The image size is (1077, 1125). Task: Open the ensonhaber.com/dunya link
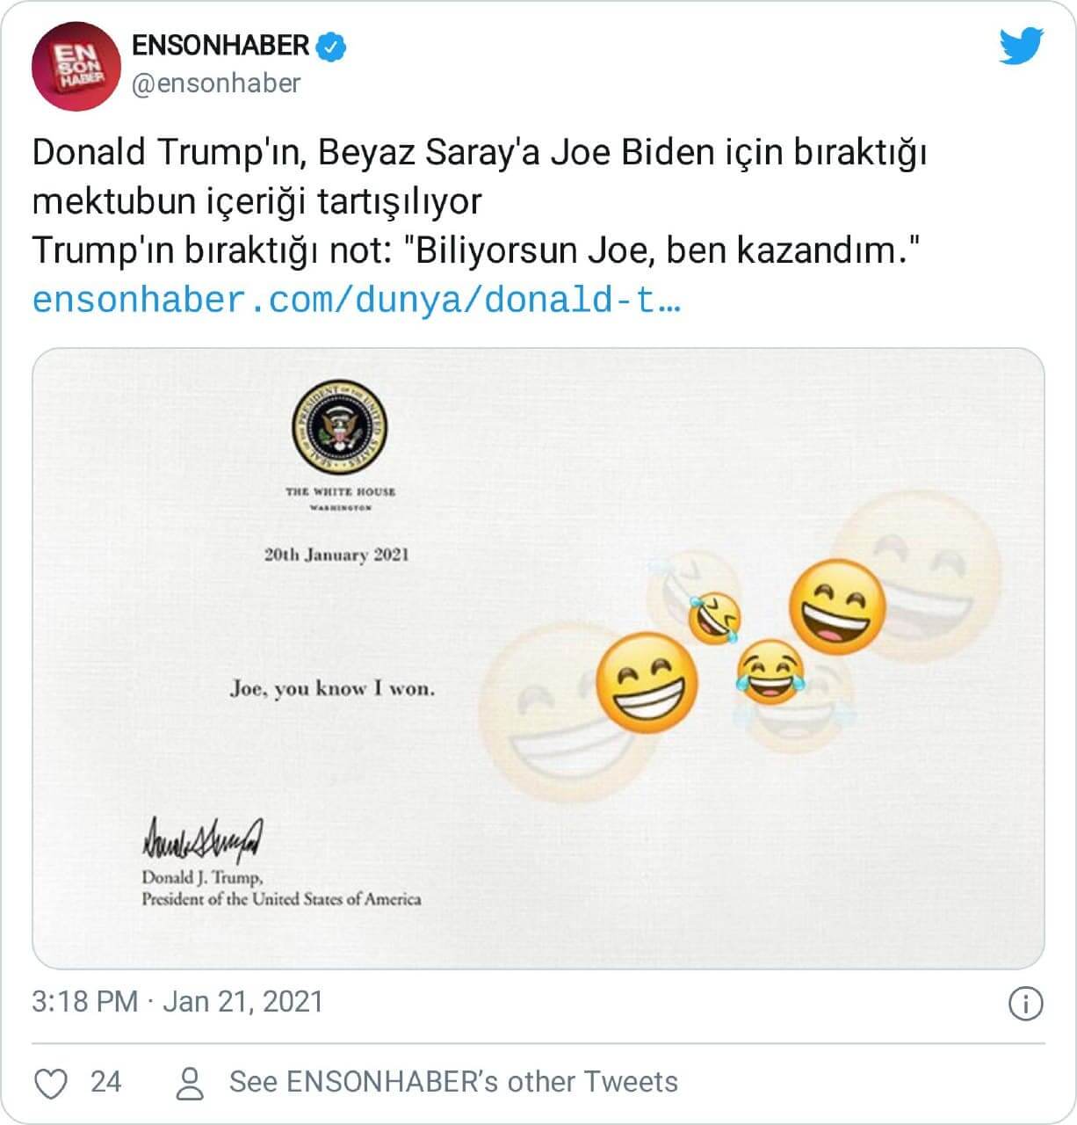(x=356, y=301)
